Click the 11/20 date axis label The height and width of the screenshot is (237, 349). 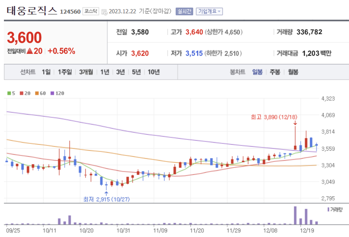click(x=197, y=231)
